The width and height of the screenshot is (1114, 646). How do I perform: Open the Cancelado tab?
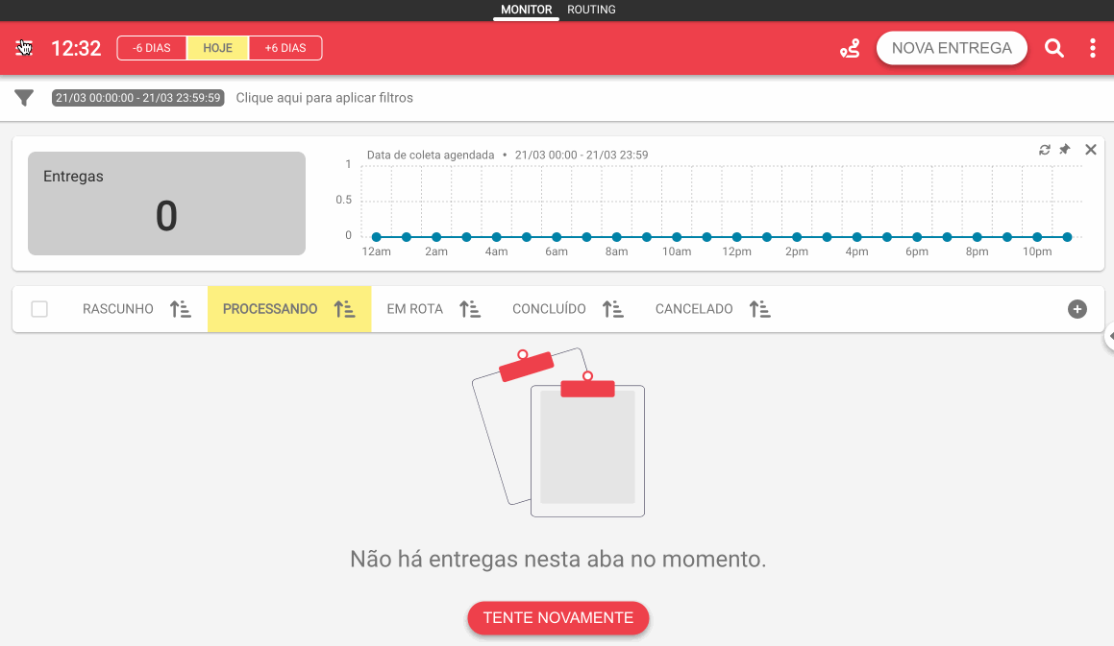point(694,309)
